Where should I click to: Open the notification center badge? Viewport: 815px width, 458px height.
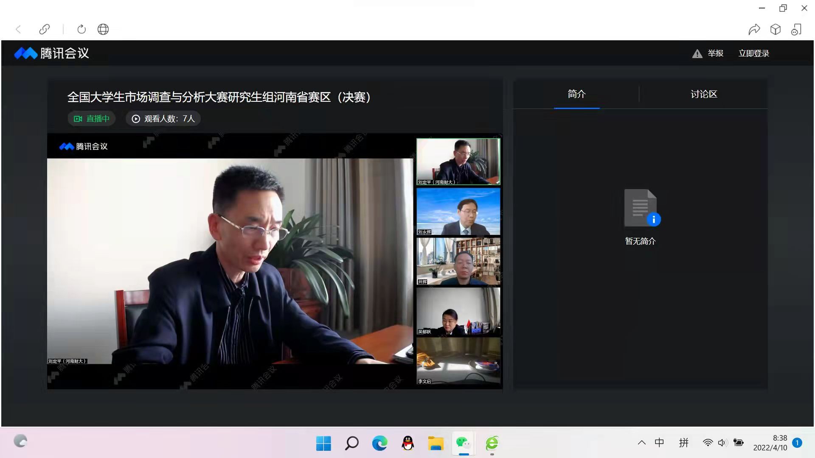[797, 443]
